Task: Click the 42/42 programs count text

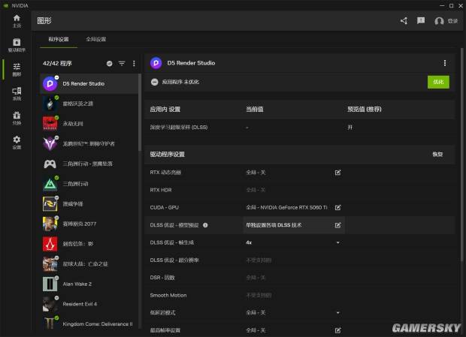Action: 57,63
